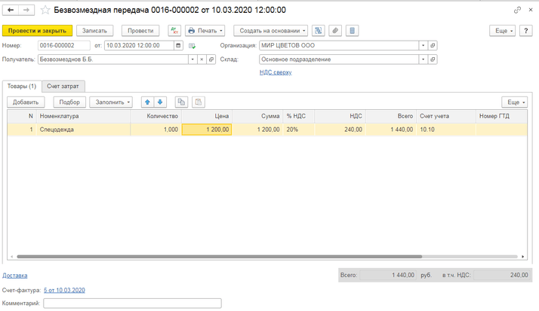Move row down with the down arrow
The width and height of the screenshot is (539, 311).
tap(160, 102)
